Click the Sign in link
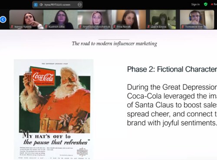The height and width of the screenshot is (160, 217). click(195, 4)
